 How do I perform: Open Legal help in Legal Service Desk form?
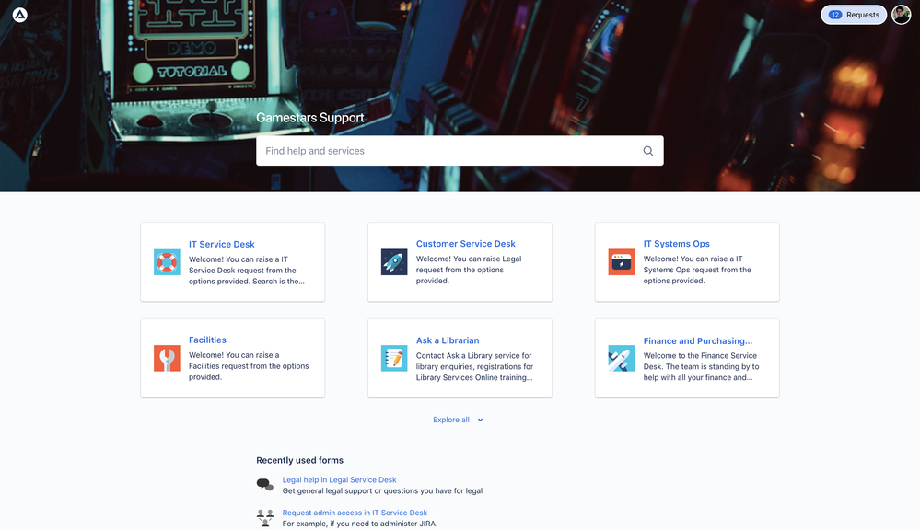[339, 479]
